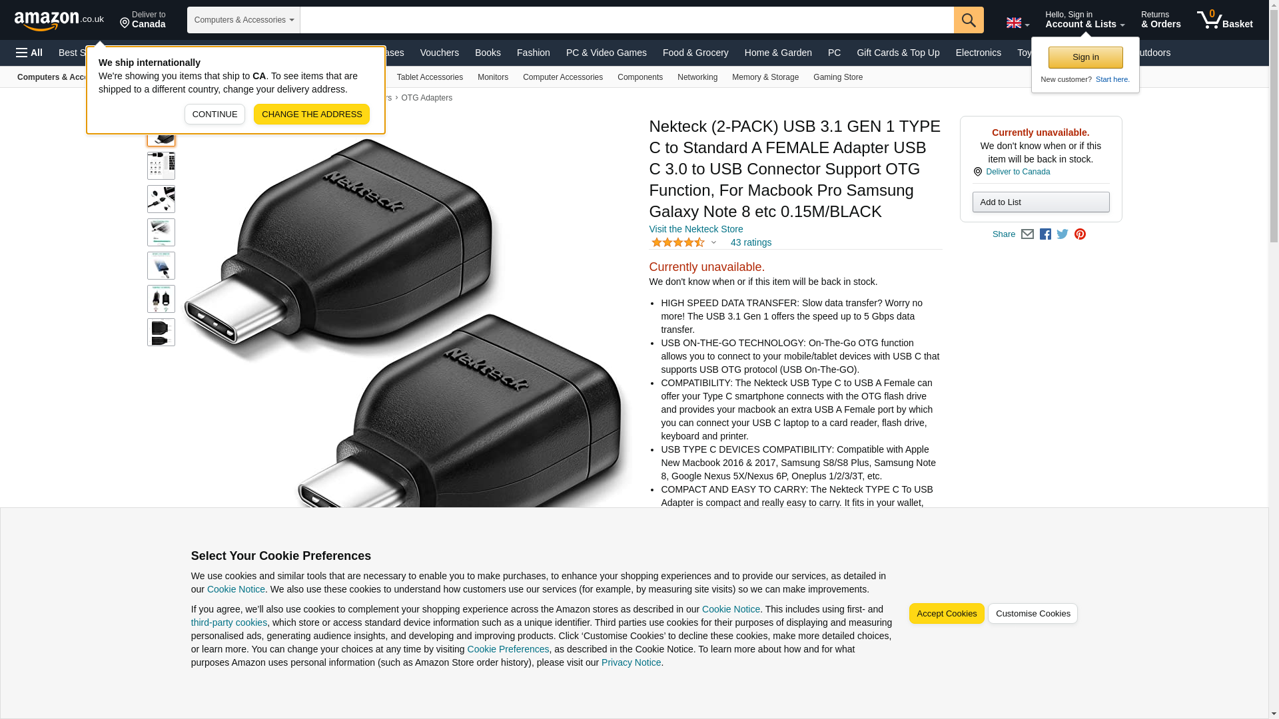Expand the star ratings breakdown arrow
Image resolution: width=1279 pixels, height=719 pixels.
pos(713,243)
